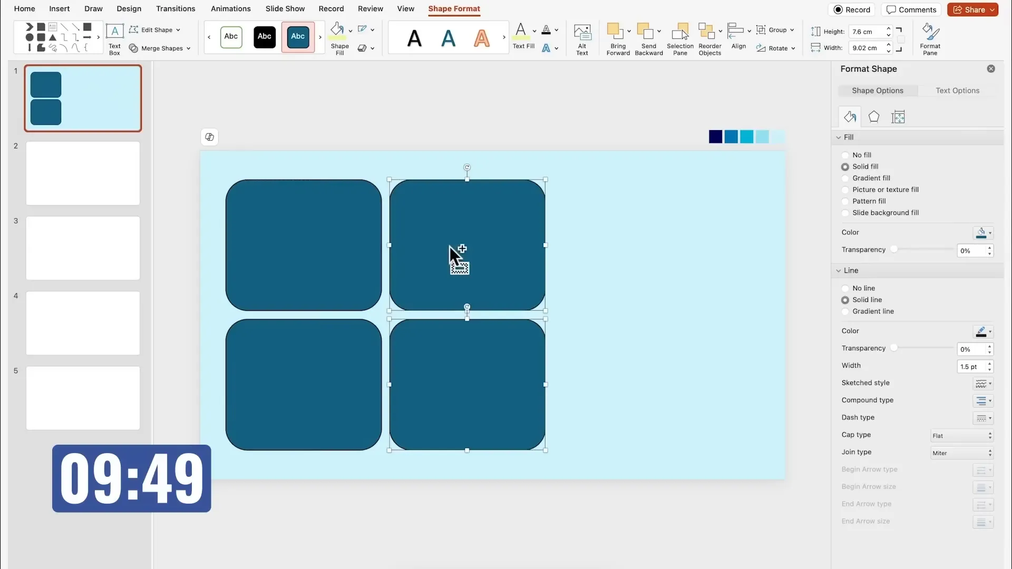Click the Share button

pyautogui.click(x=972, y=9)
